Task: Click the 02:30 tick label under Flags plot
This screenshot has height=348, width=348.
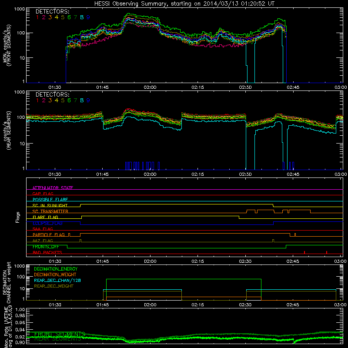Action: (x=245, y=261)
